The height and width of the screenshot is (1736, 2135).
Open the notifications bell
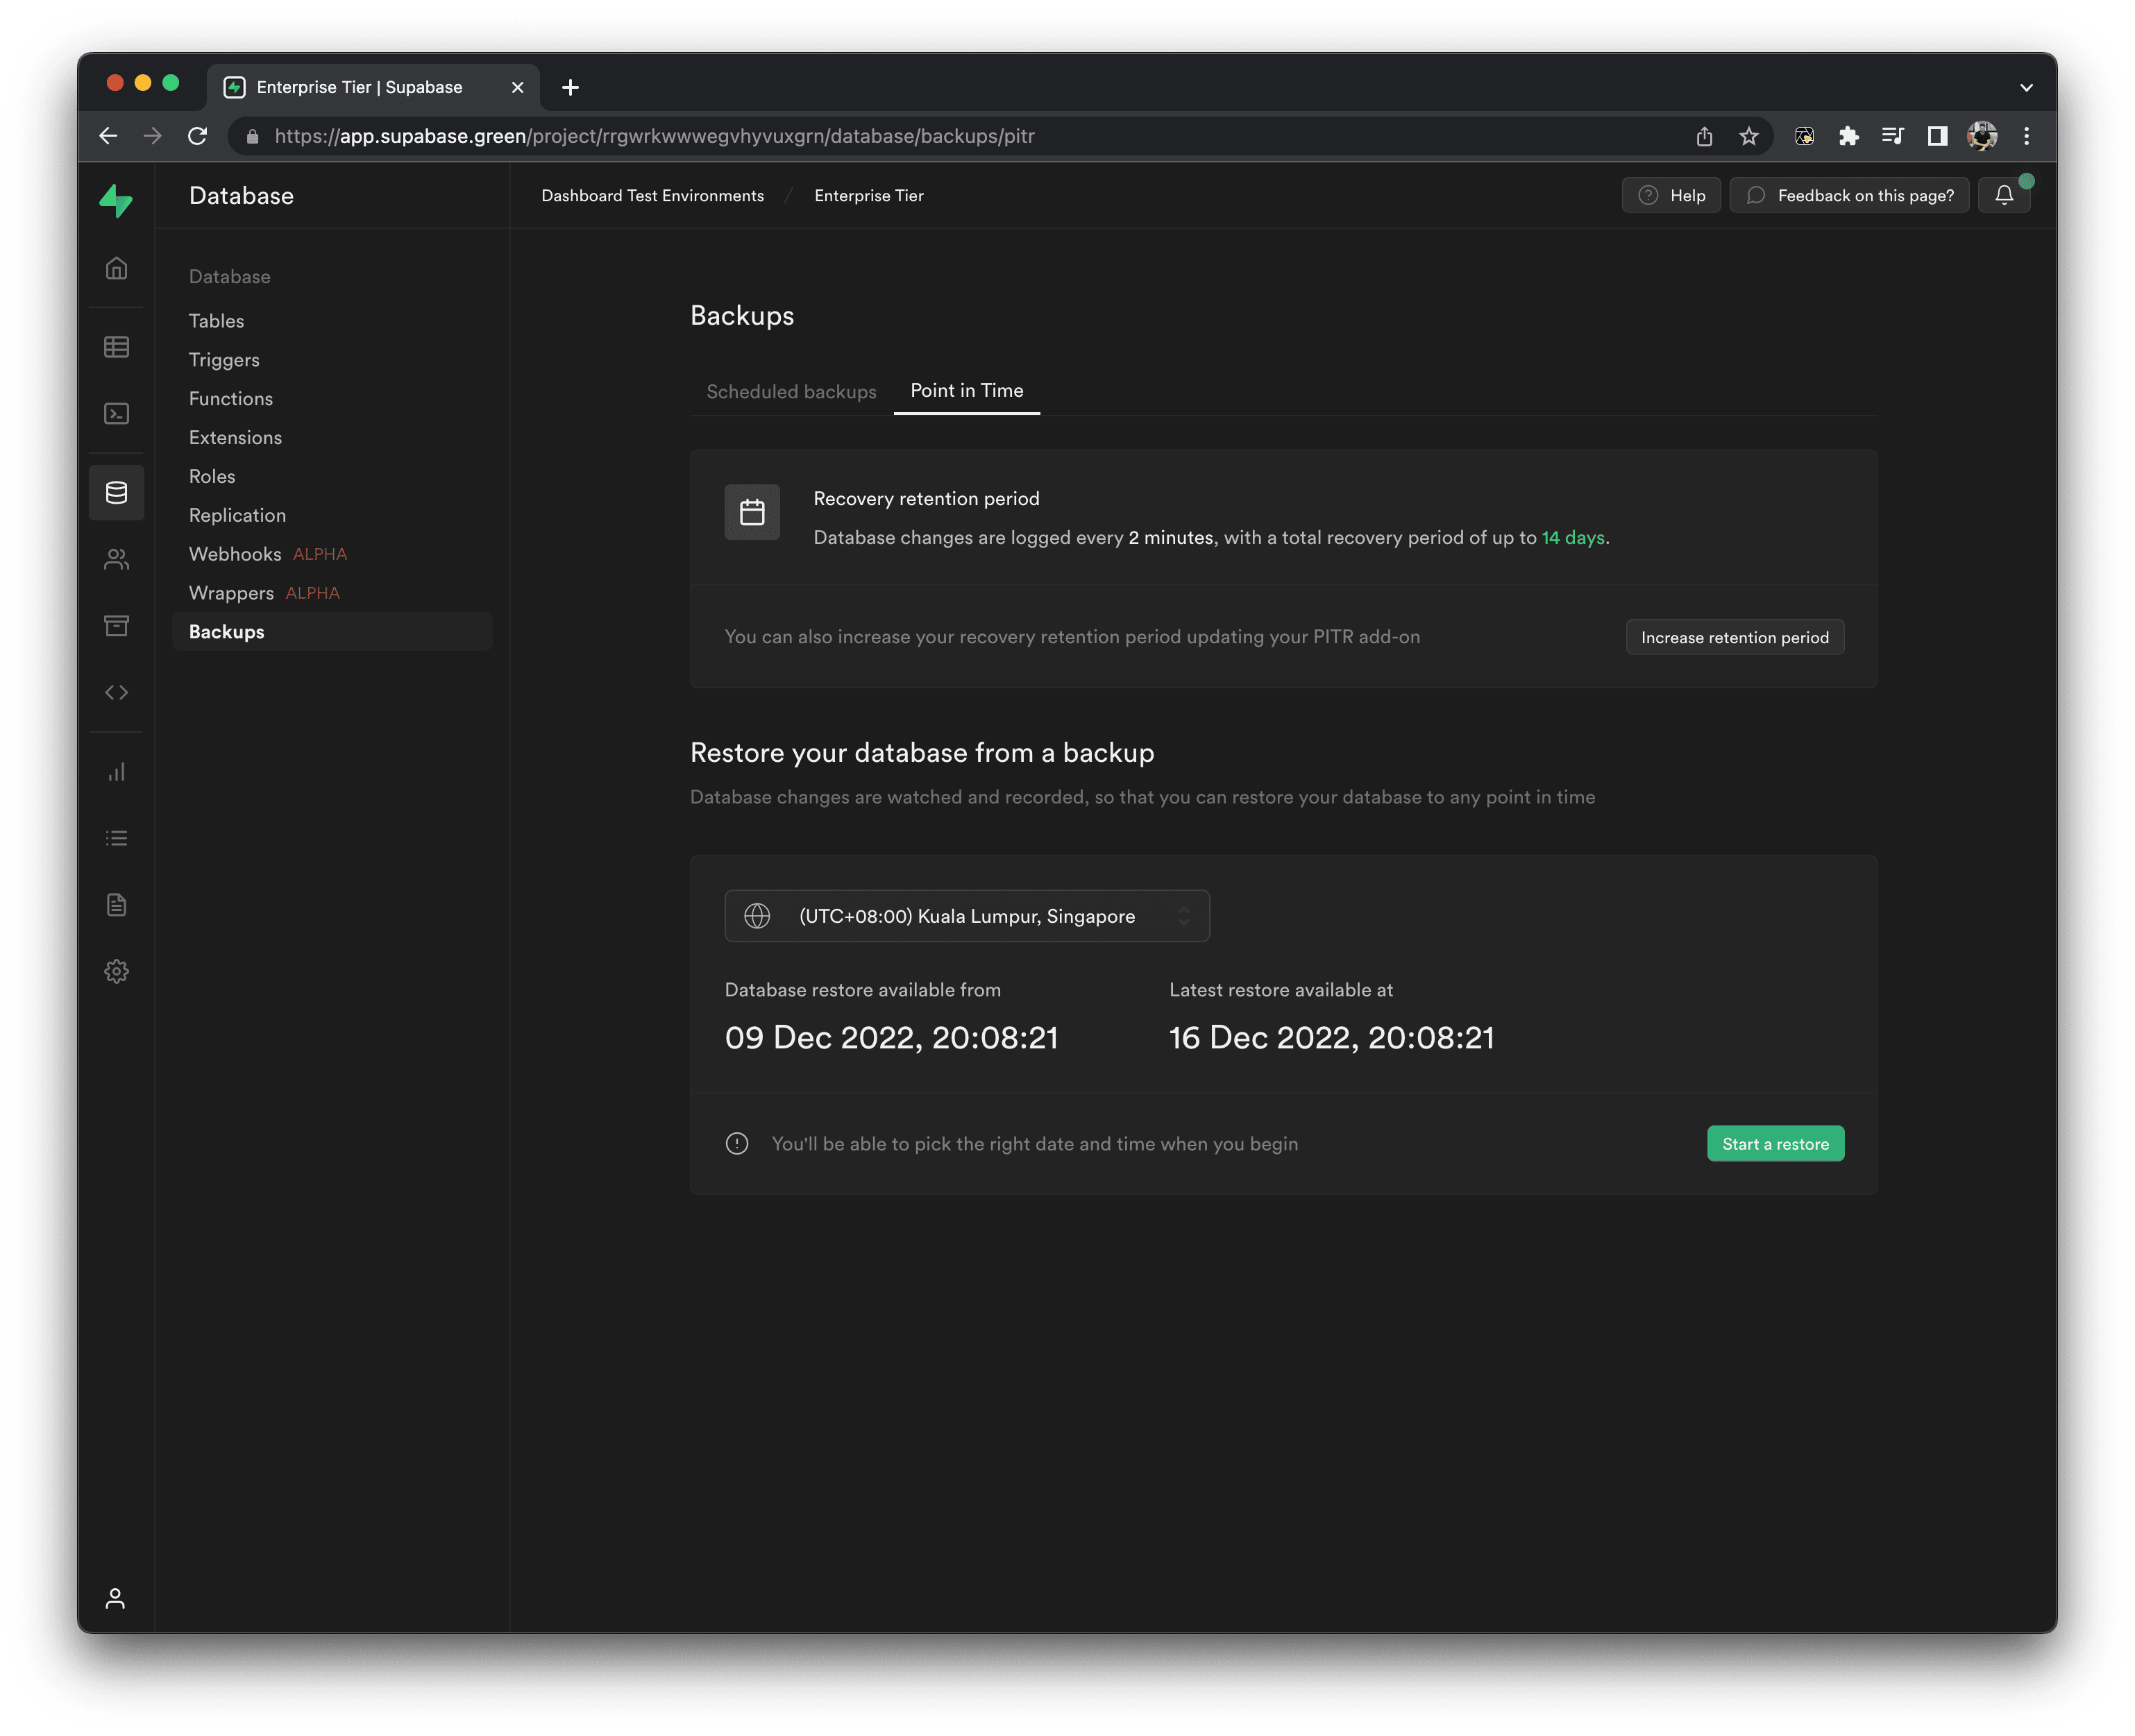2004,195
